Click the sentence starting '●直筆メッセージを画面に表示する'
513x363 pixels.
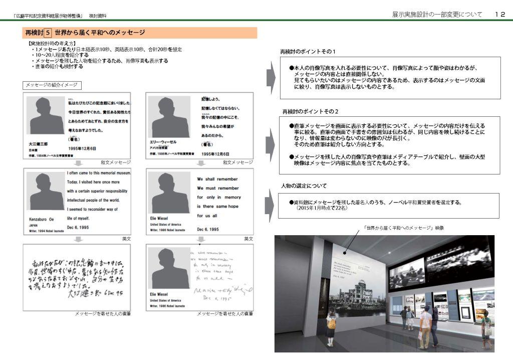387,135
